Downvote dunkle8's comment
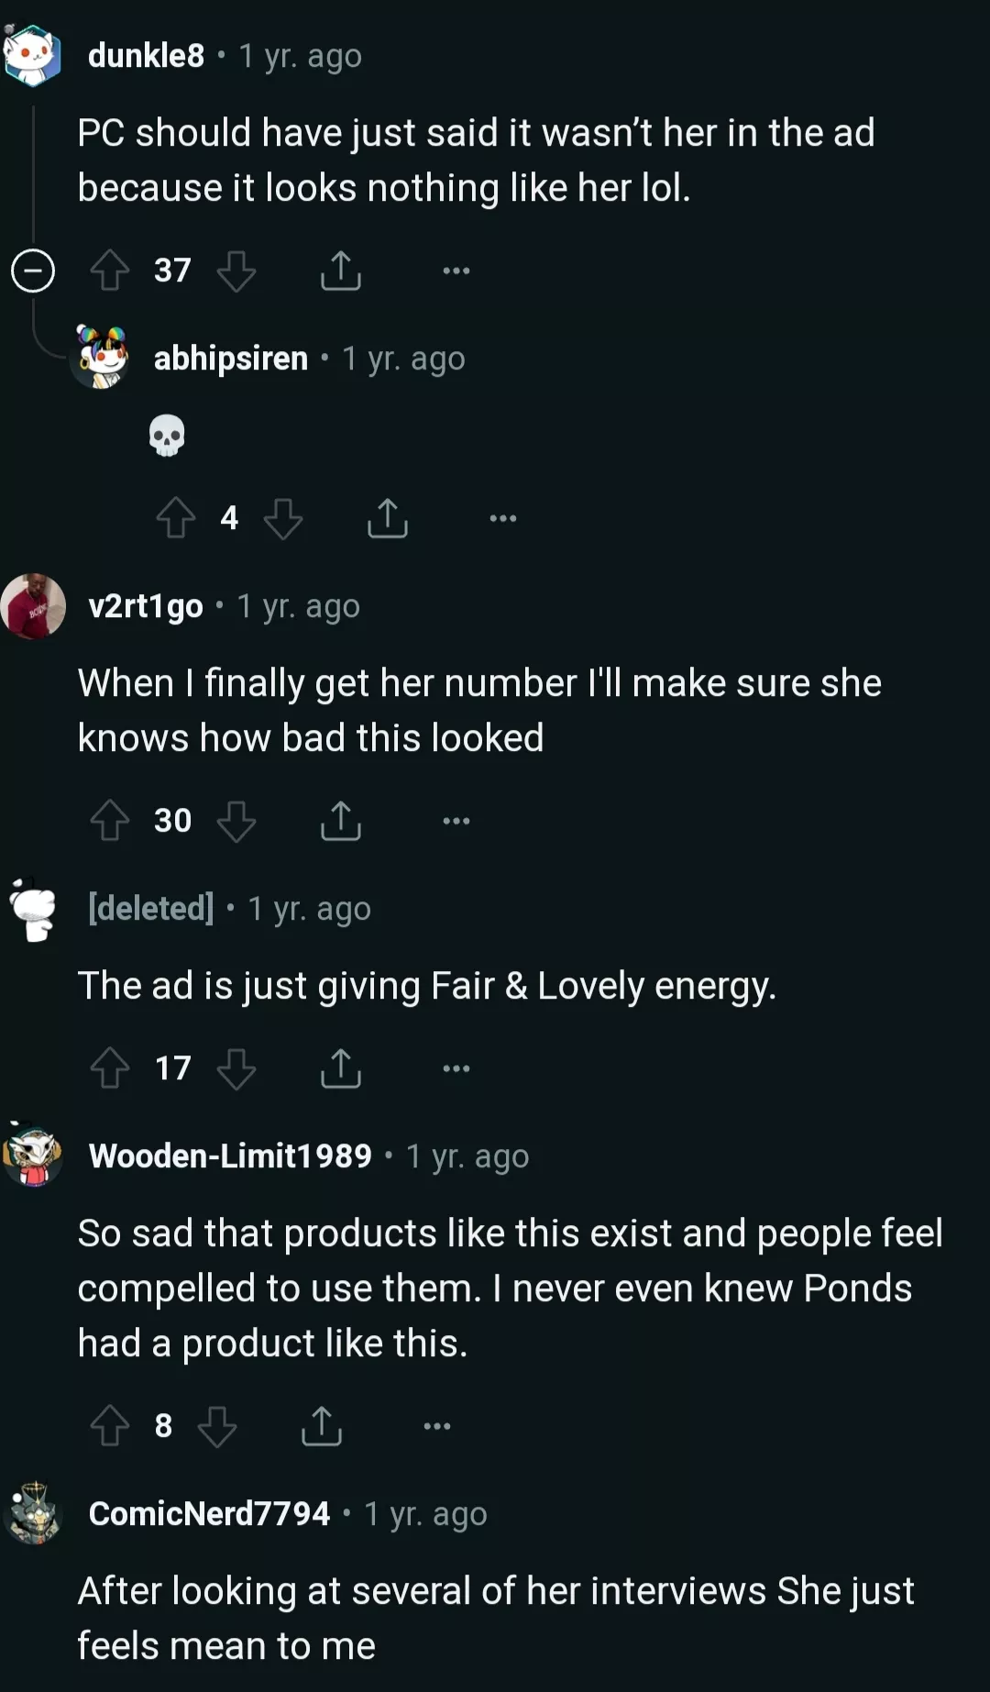The image size is (990, 1692). click(236, 271)
